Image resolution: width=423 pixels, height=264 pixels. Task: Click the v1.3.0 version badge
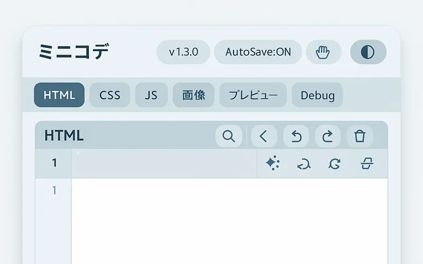(183, 52)
